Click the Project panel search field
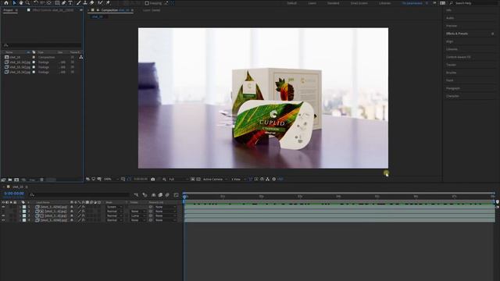The image size is (500, 281). (41, 45)
